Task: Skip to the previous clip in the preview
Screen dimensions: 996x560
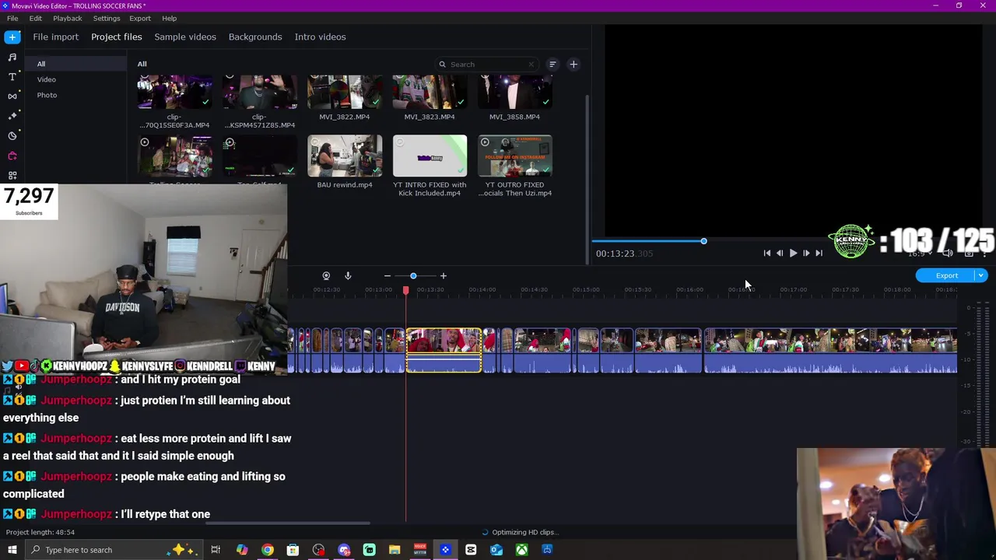Action: click(766, 253)
